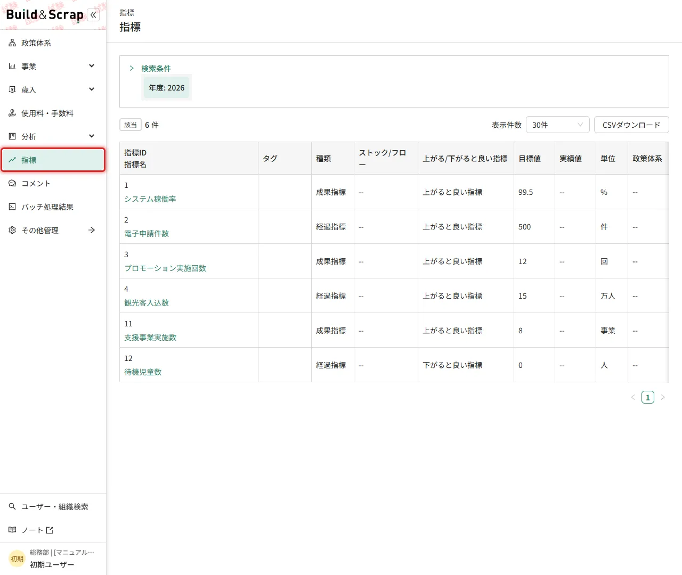Click the 年度: 2026 filter tag
The width and height of the screenshot is (682, 575).
coord(167,88)
